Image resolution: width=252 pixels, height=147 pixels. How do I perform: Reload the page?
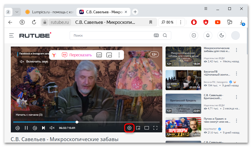[x=34, y=22]
